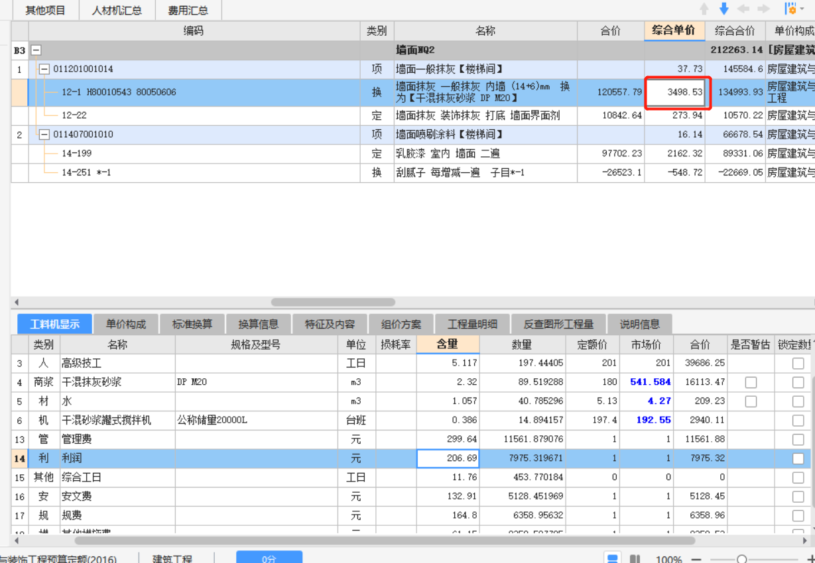815x563 pixels.
Task: Toggle 是否暂估 checkbox for 干混抹灰砂浆
Action: click(x=751, y=382)
